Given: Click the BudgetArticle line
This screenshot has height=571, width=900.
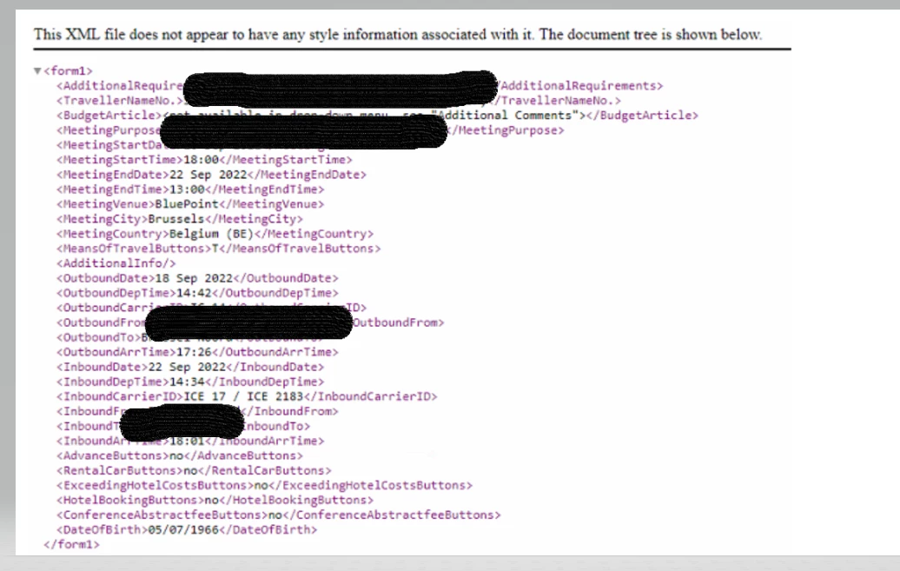Looking at the screenshot, I should 377,116.
